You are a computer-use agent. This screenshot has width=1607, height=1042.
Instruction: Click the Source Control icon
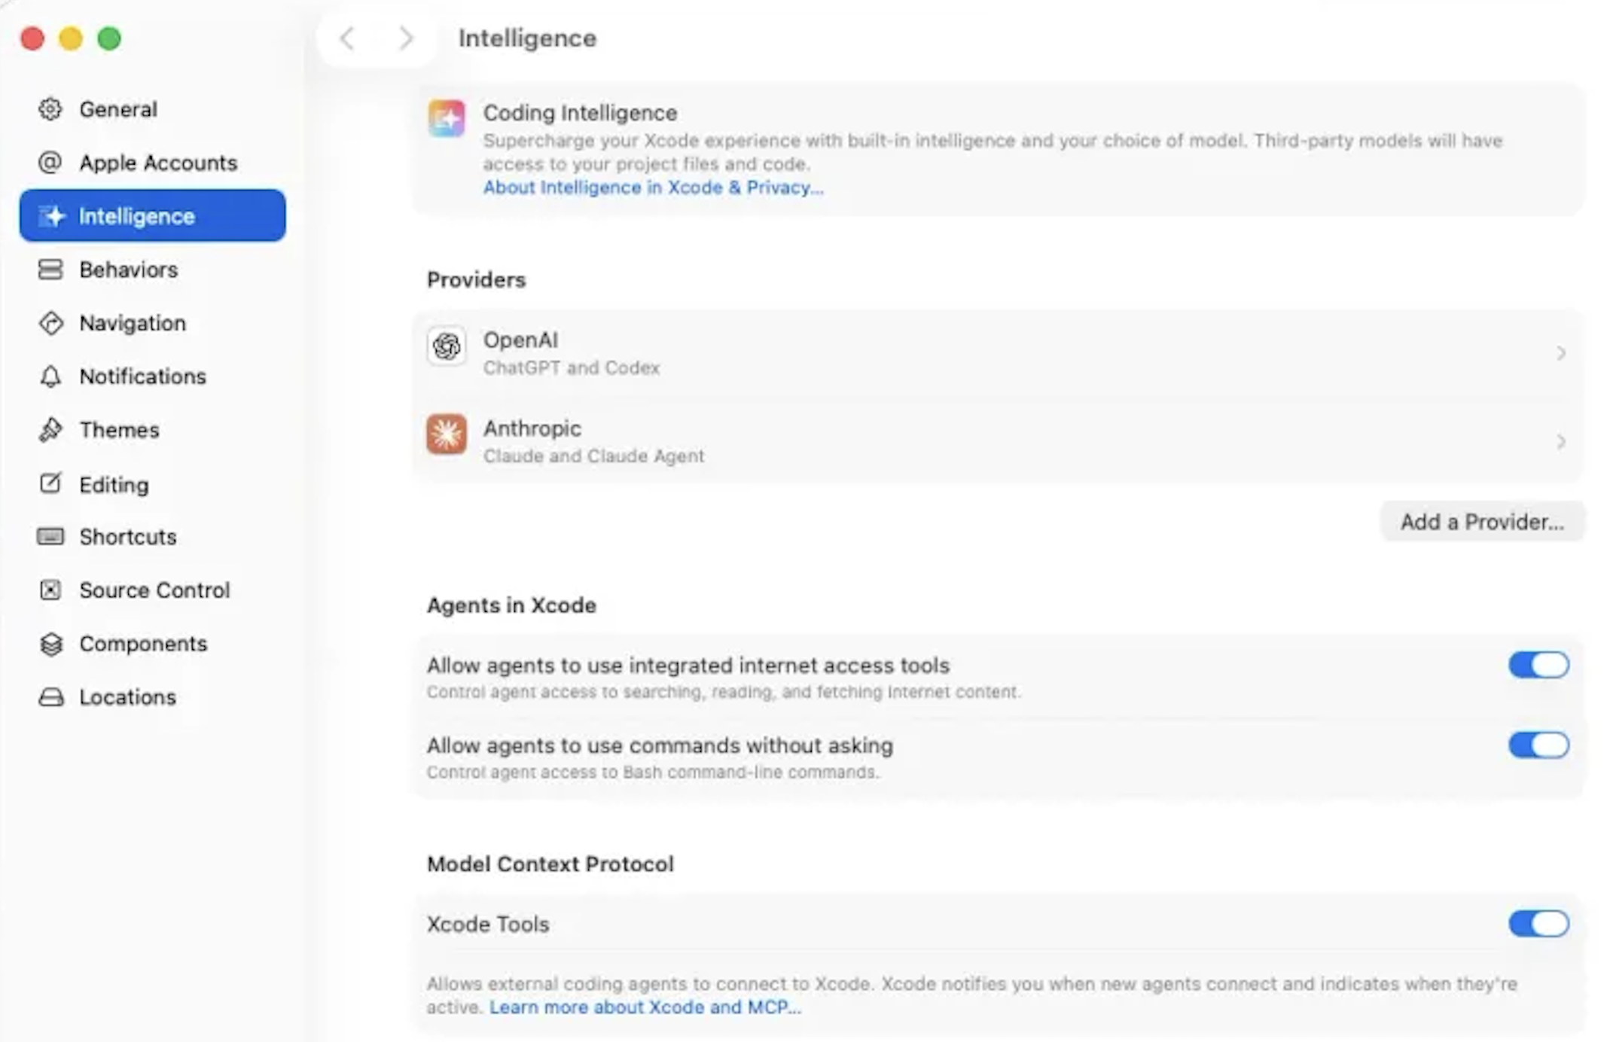(50, 590)
